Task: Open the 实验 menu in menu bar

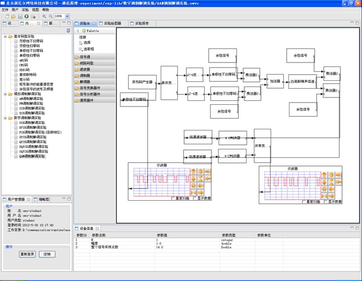Action: tap(25, 10)
